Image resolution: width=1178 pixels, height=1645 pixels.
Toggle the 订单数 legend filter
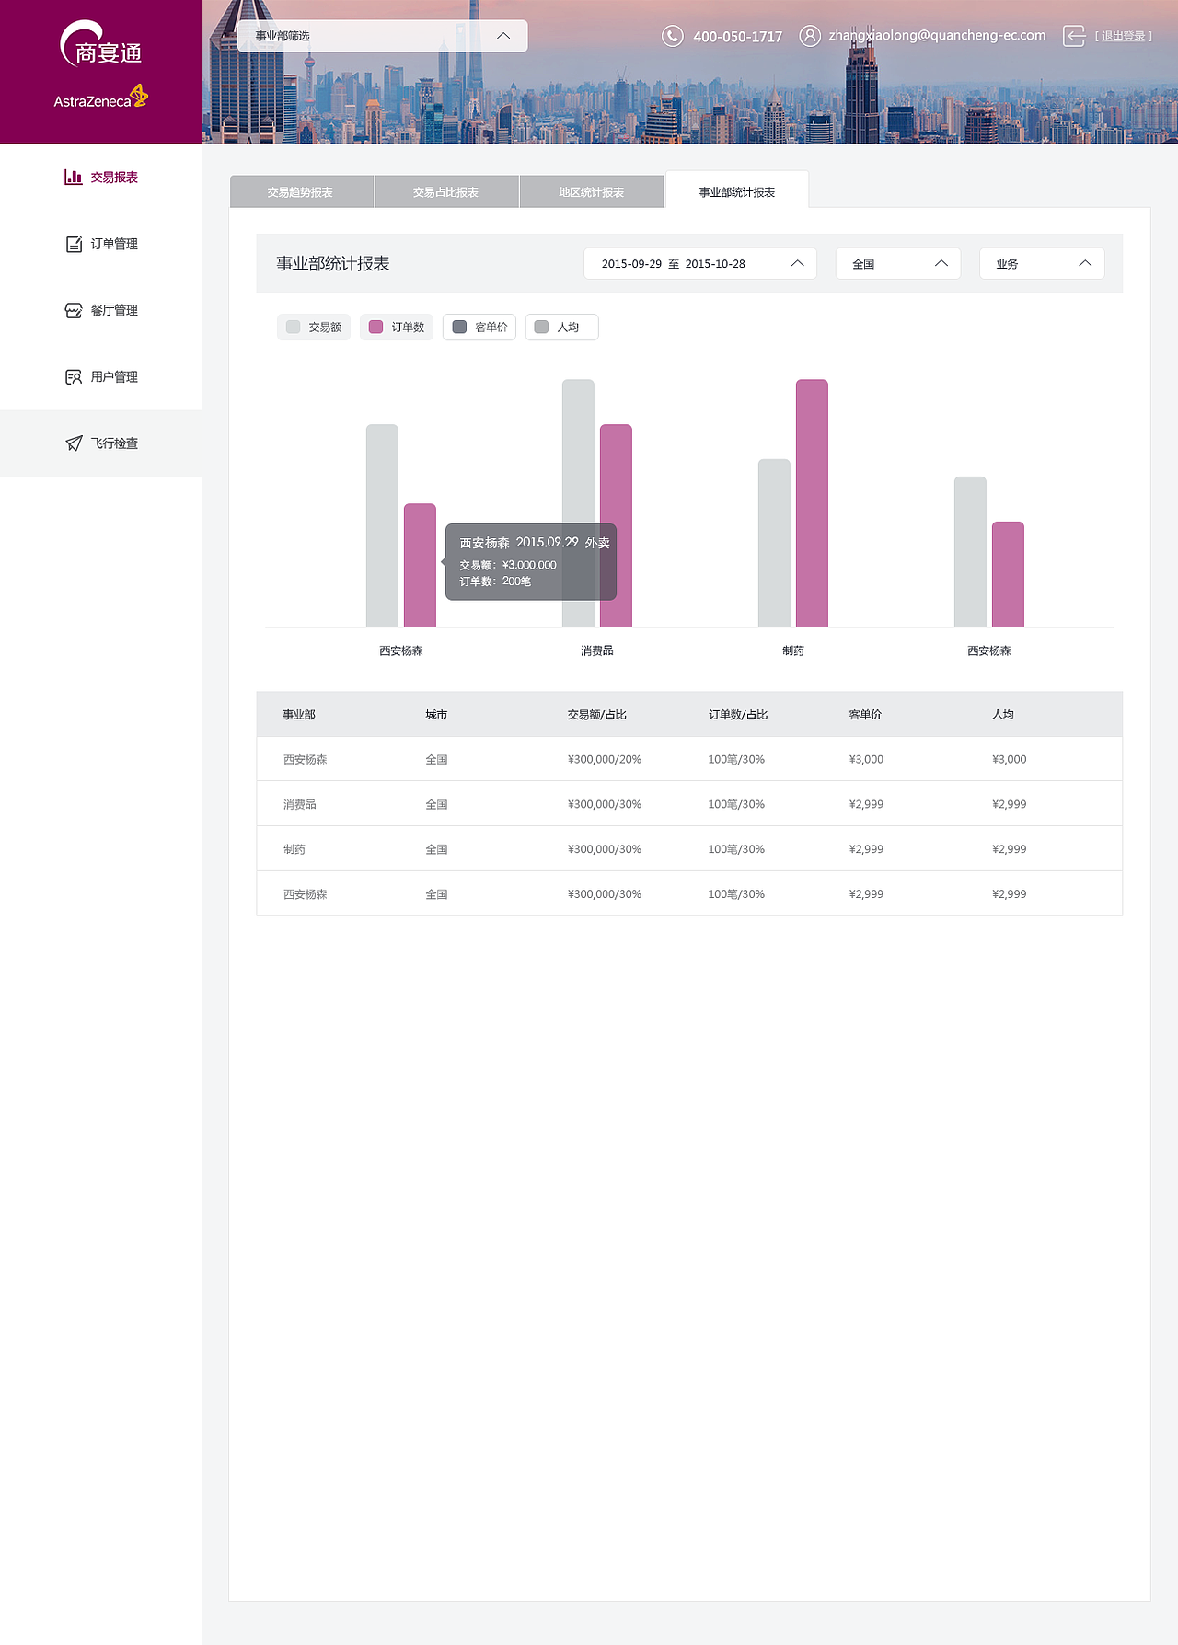[397, 328]
